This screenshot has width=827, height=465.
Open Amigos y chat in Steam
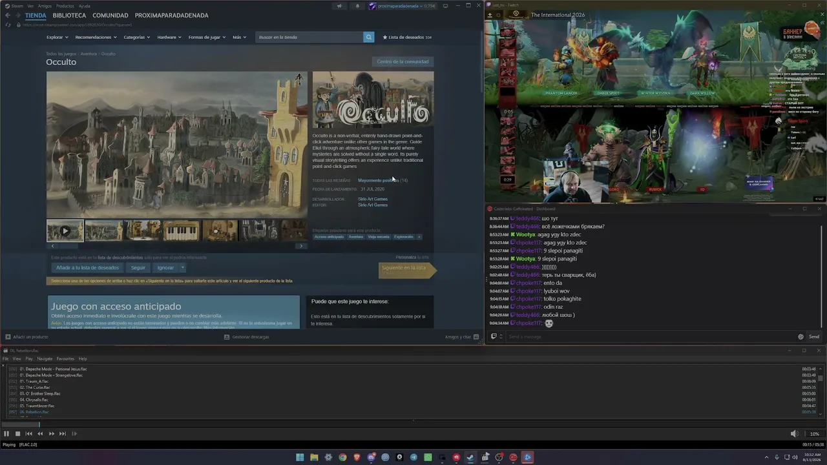(462, 337)
